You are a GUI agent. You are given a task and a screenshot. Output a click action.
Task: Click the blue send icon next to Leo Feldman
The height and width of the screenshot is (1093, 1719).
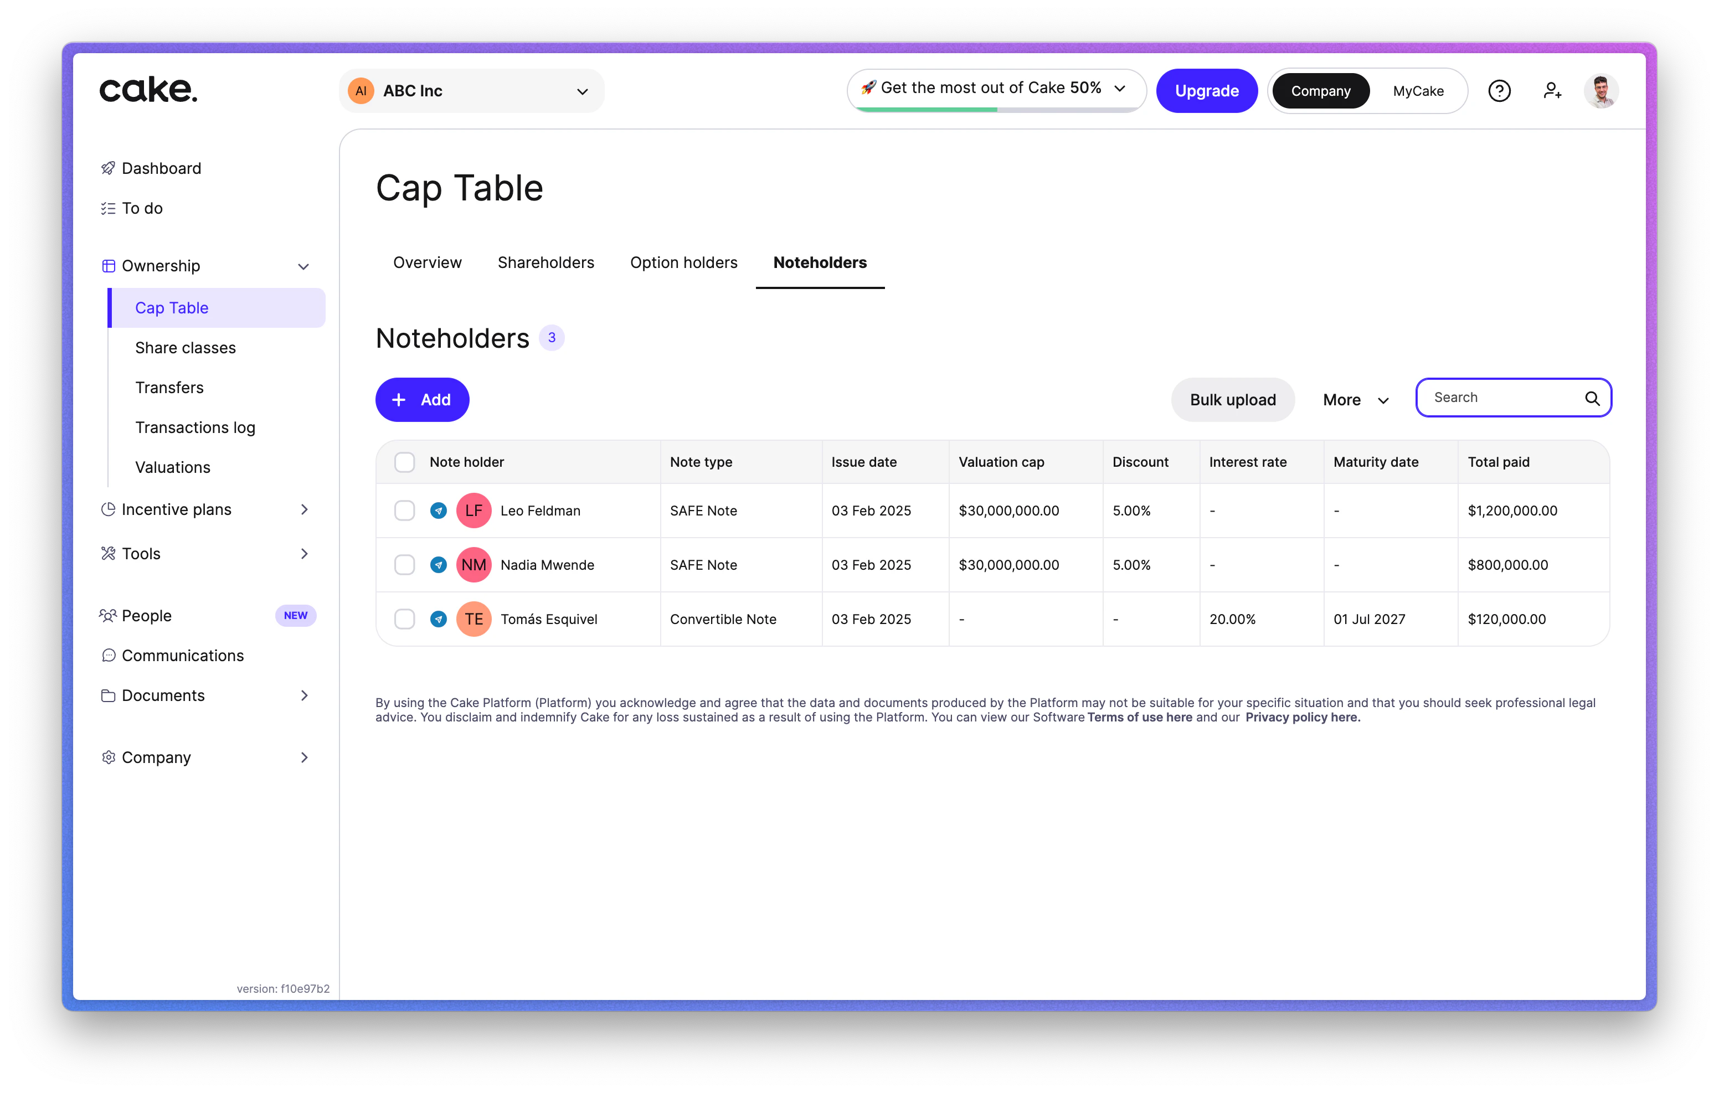coord(438,511)
